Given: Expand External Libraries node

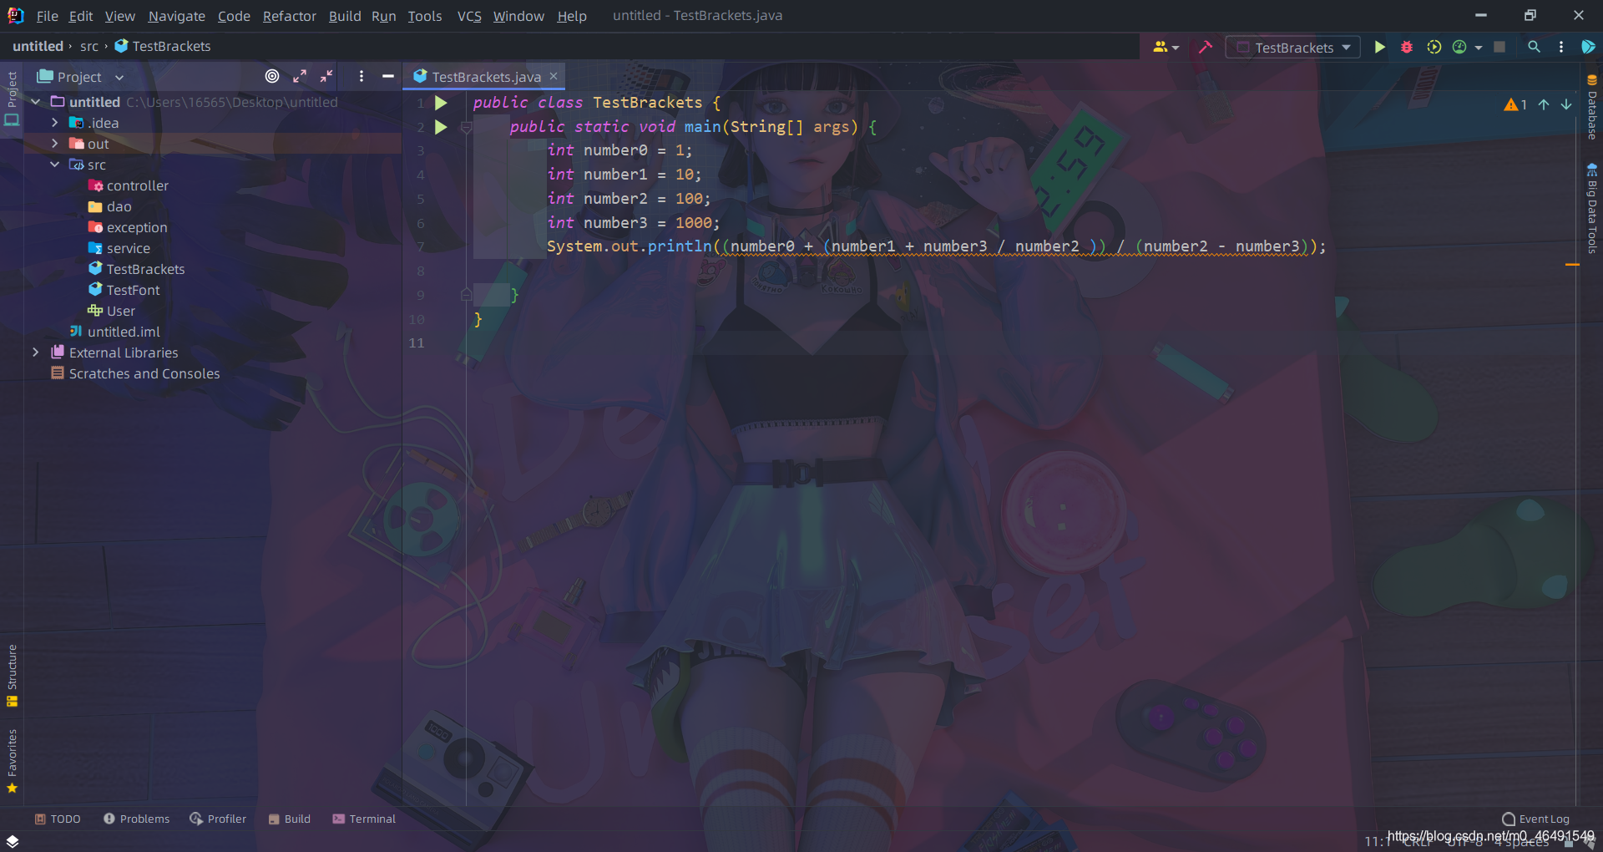Looking at the screenshot, I should coord(36,352).
